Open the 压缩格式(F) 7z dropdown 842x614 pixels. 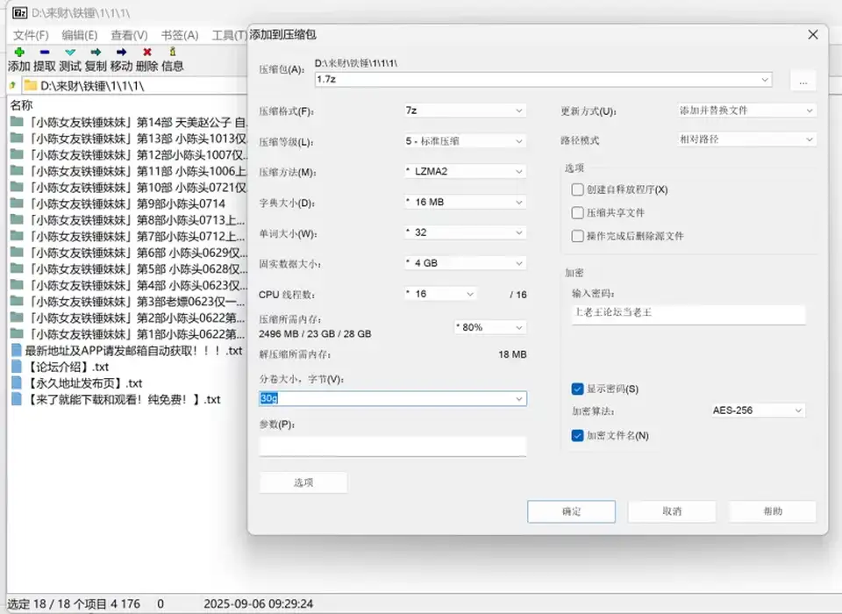pyautogui.click(x=465, y=111)
